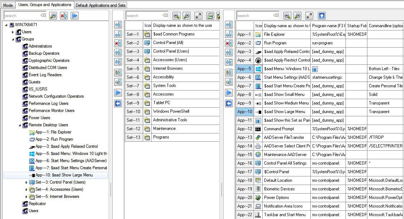Expand Set 3 Control Panel (Users) tree node

26,182
